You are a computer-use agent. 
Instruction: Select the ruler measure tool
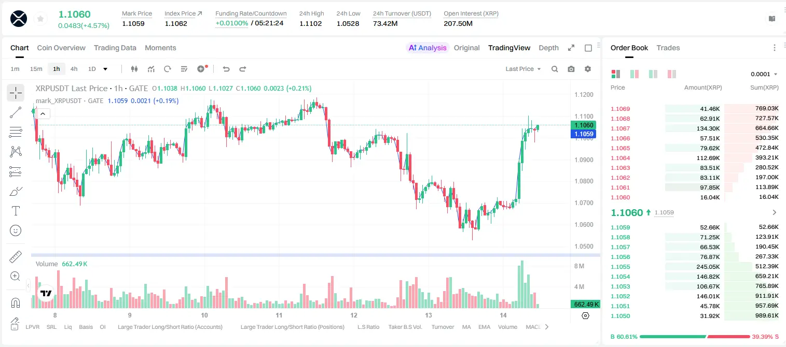(x=16, y=257)
